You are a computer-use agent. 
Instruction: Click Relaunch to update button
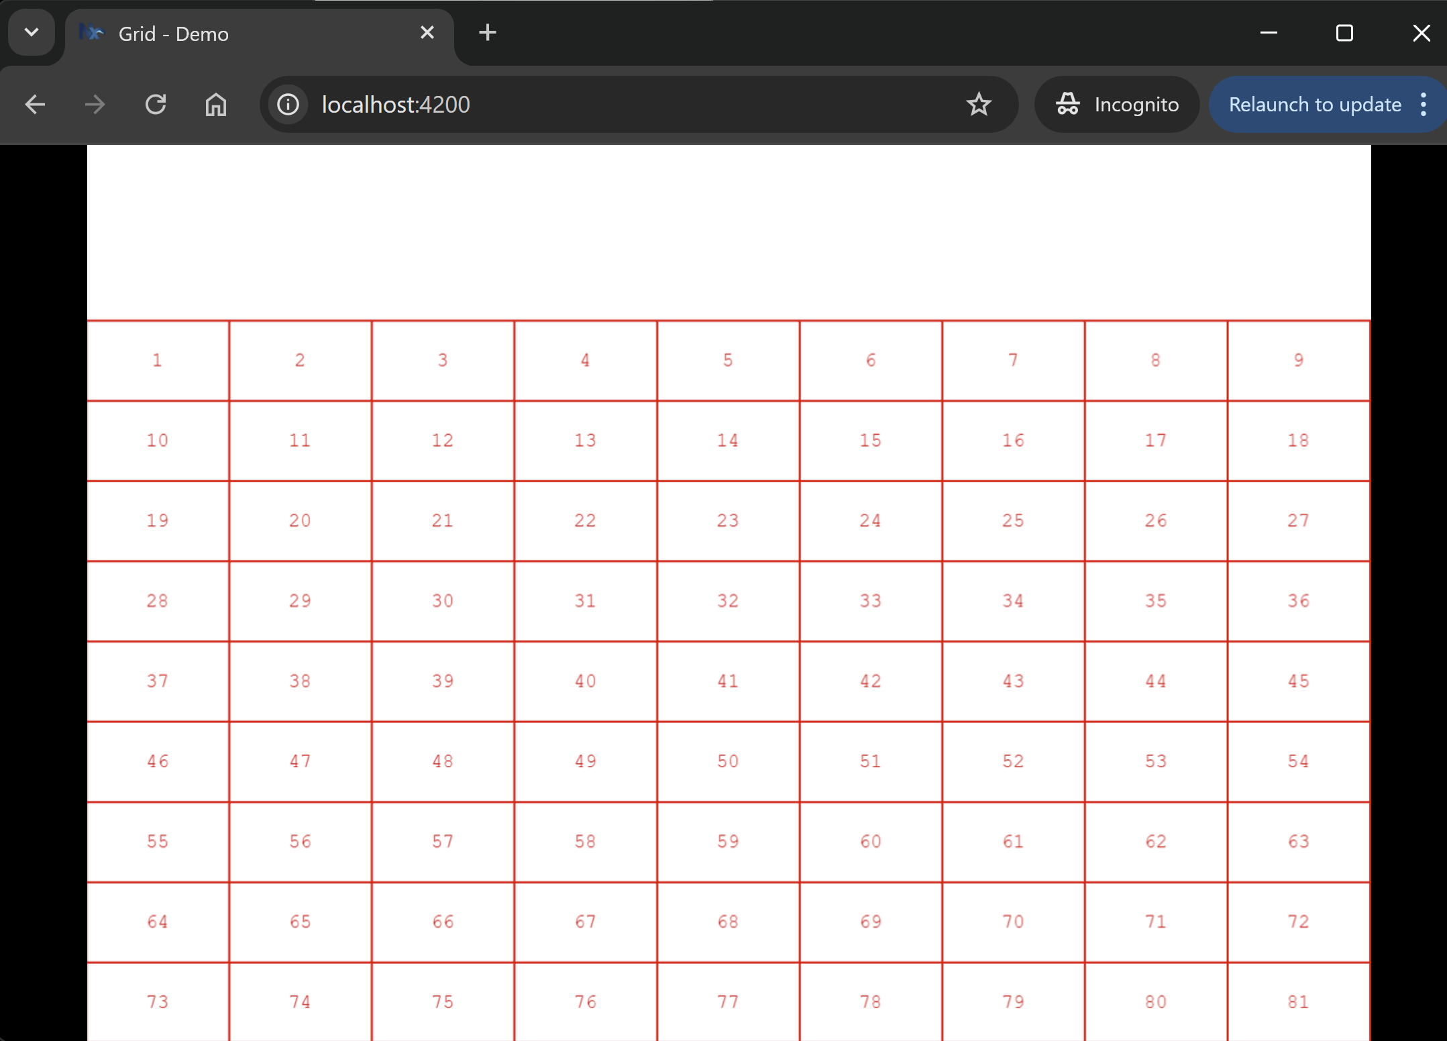[x=1314, y=105]
